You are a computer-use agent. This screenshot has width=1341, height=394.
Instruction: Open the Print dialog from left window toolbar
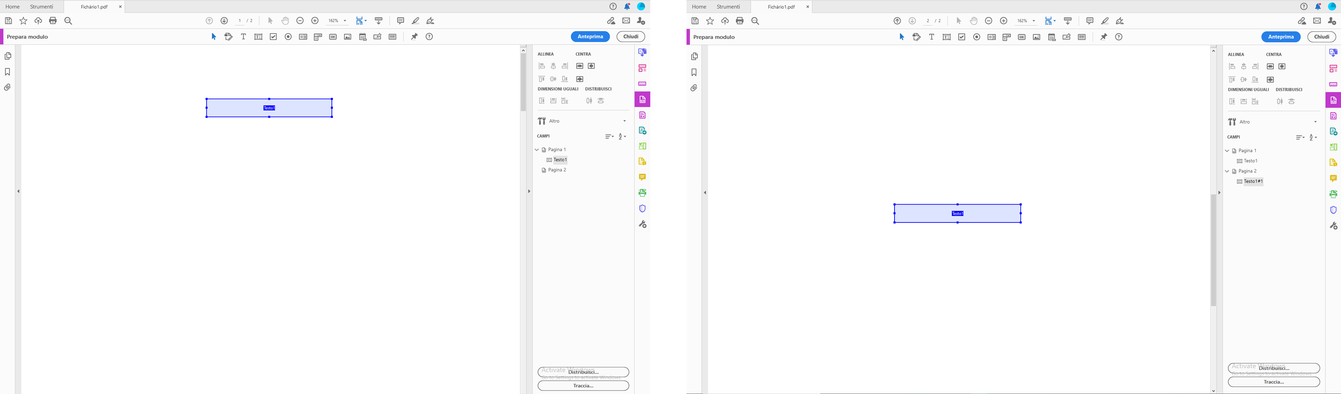tap(53, 21)
